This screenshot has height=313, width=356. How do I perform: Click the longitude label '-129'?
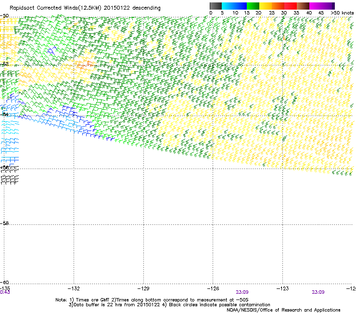(143, 288)
